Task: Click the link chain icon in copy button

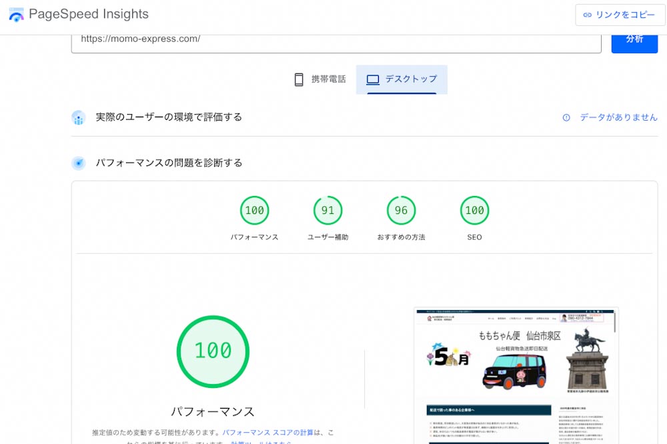Action: (587, 15)
